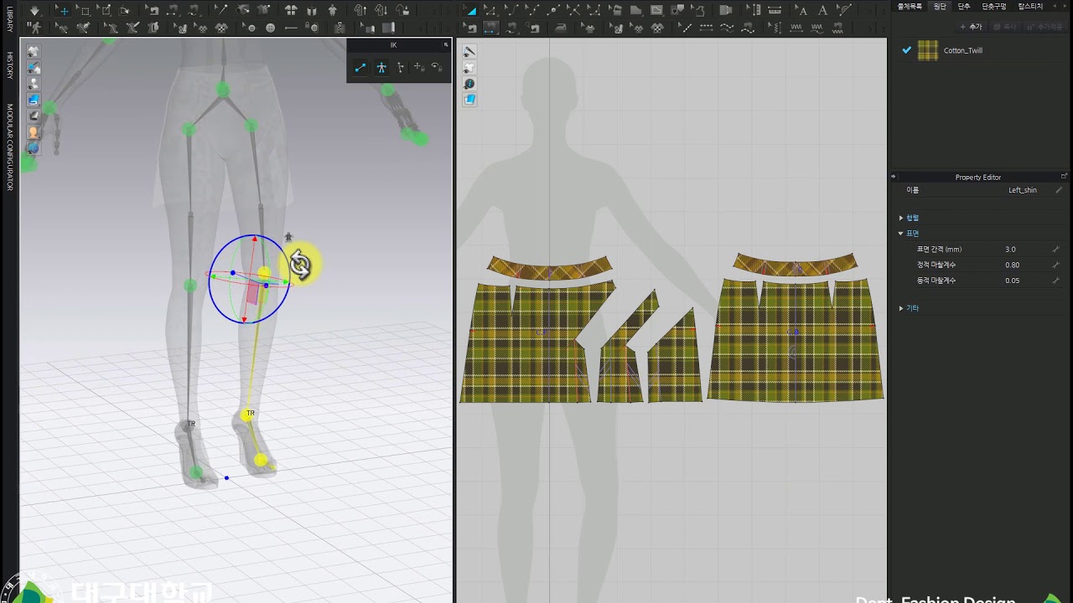
Task: Click the 표면 간격 value 3.0
Action: point(1010,250)
